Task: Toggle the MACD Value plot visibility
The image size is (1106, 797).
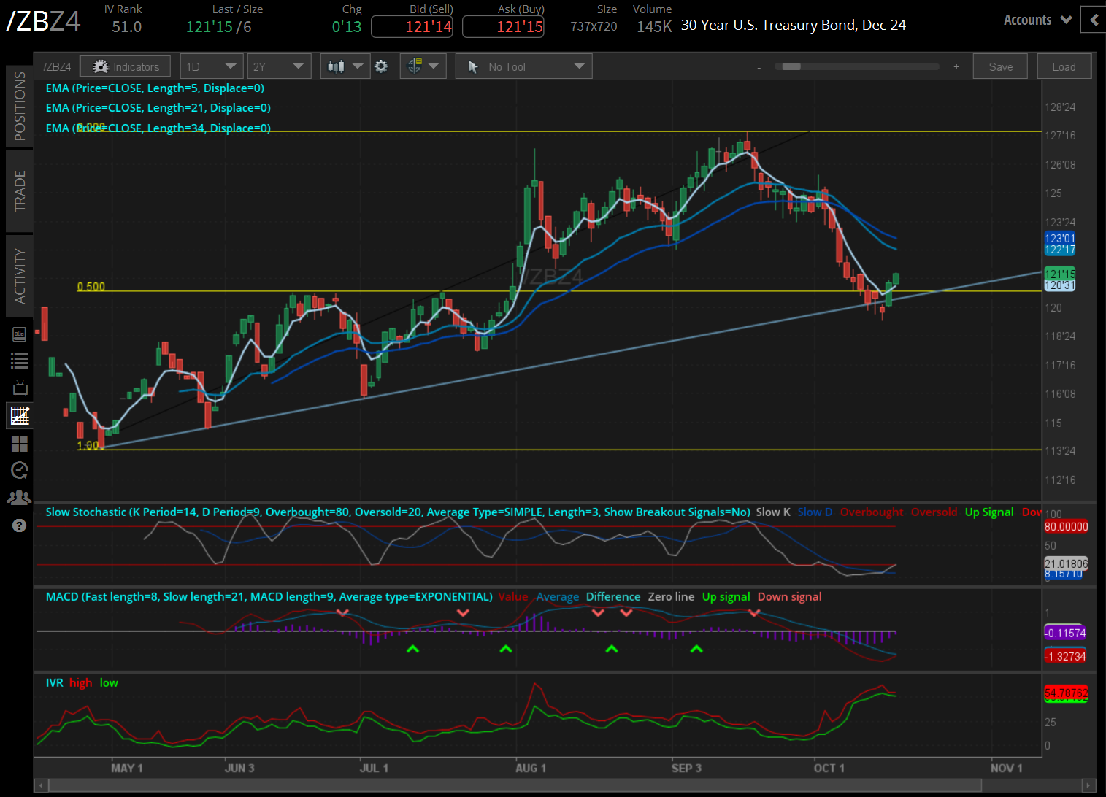Action: [x=513, y=596]
